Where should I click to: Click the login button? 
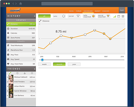122,10
